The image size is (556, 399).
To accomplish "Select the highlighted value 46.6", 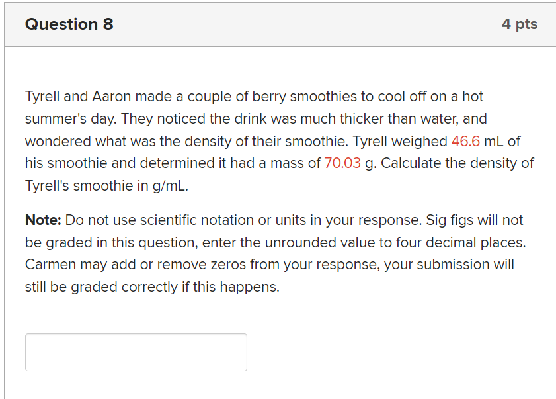I will coord(465,141).
